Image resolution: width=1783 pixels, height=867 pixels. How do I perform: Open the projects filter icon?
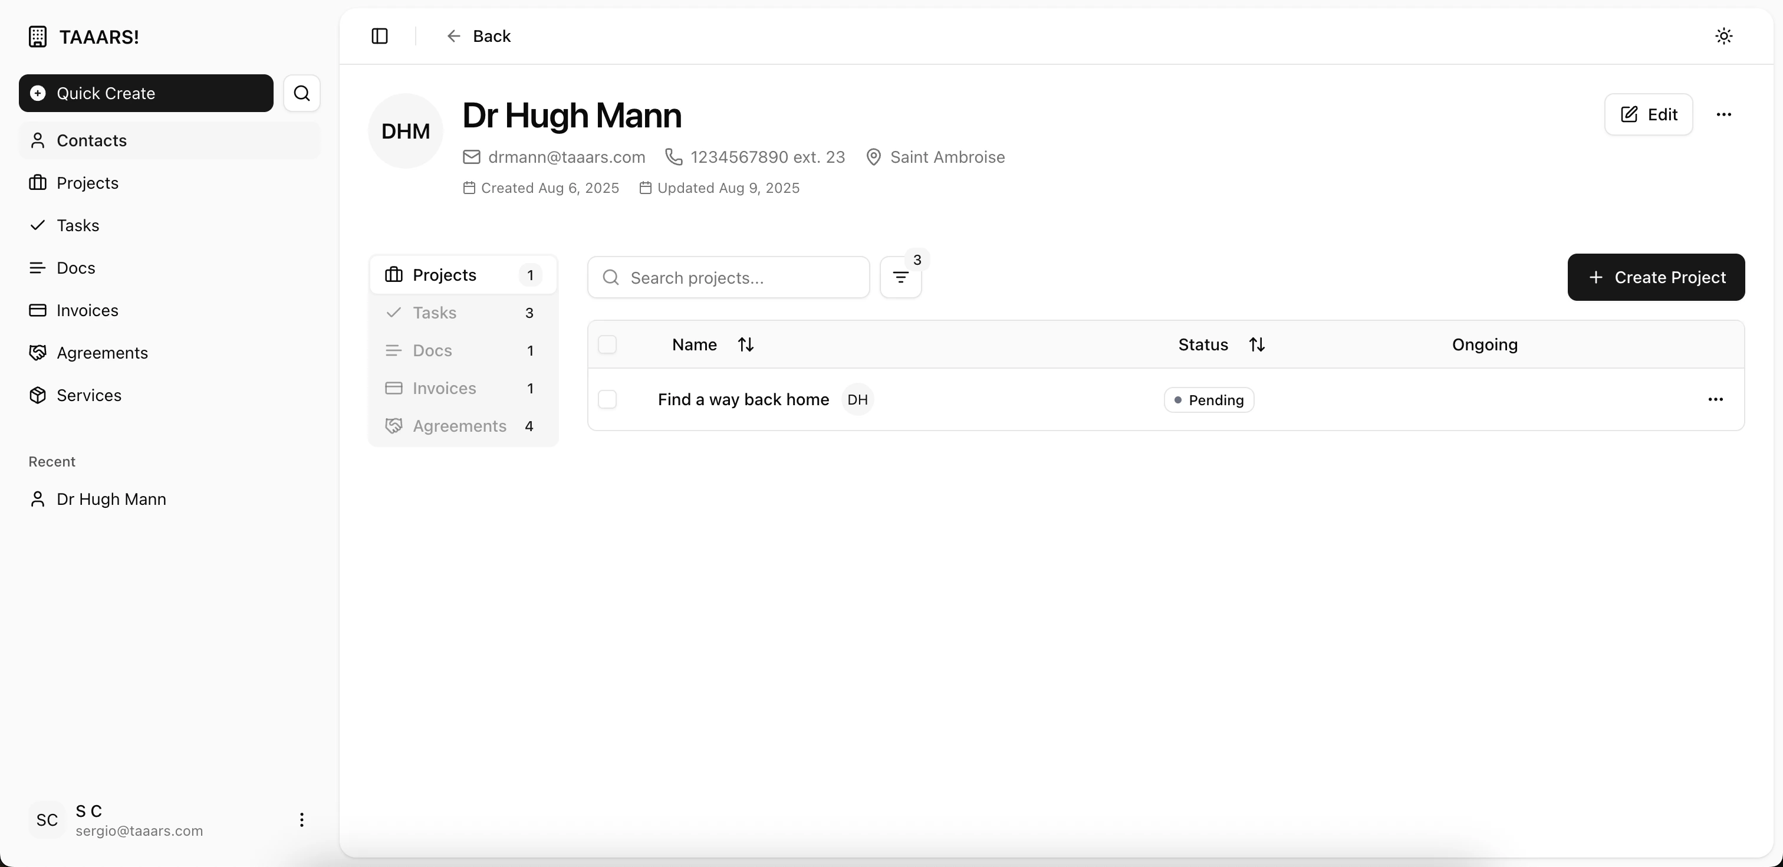(900, 278)
